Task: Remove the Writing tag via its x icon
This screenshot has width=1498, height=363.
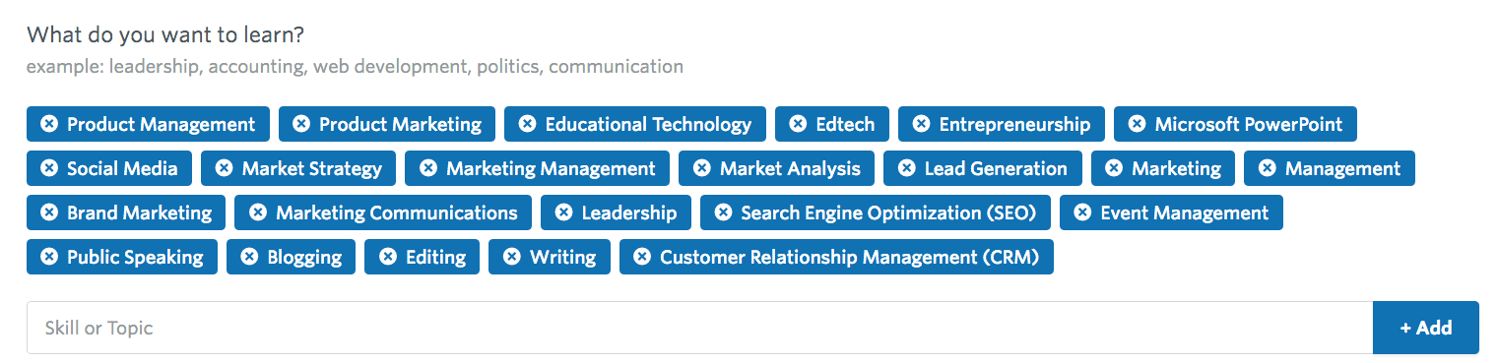Action: [511, 257]
